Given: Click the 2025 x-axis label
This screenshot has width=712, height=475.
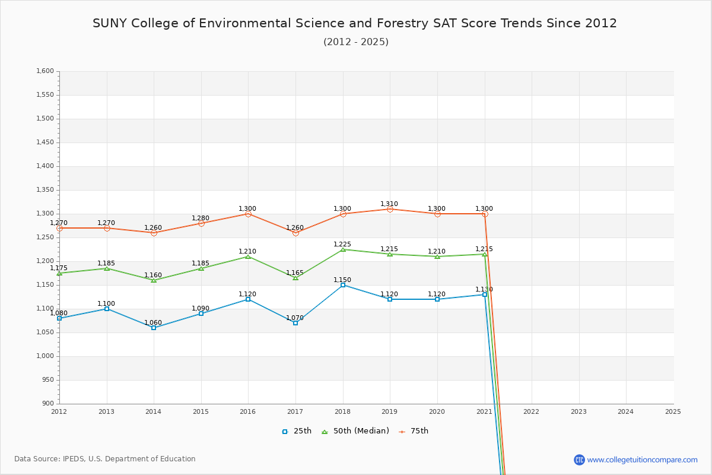Looking at the screenshot, I should click(673, 411).
